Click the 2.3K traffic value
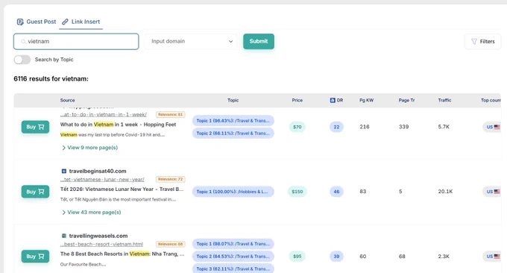507x273 pixels. tap(444, 256)
